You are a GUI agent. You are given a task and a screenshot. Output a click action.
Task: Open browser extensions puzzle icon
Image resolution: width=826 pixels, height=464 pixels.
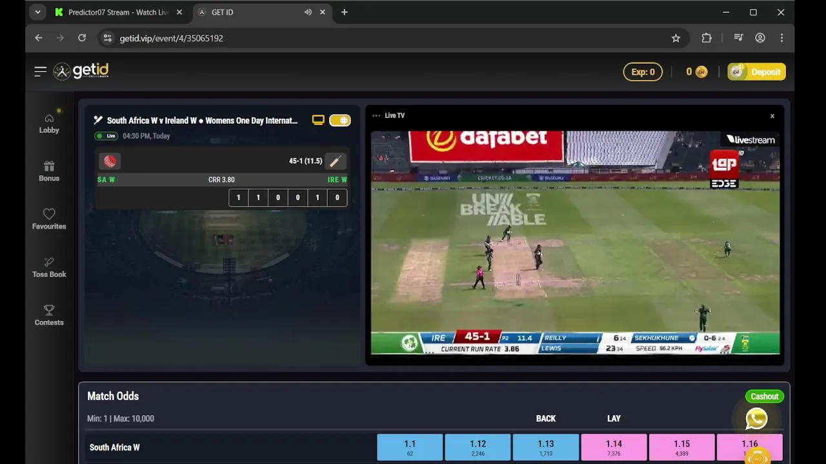(x=707, y=38)
